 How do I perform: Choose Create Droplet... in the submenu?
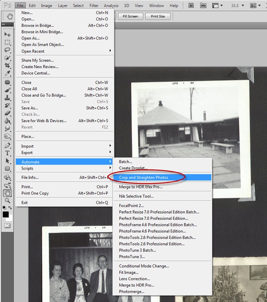pyautogui.click(x=162, y=168)
